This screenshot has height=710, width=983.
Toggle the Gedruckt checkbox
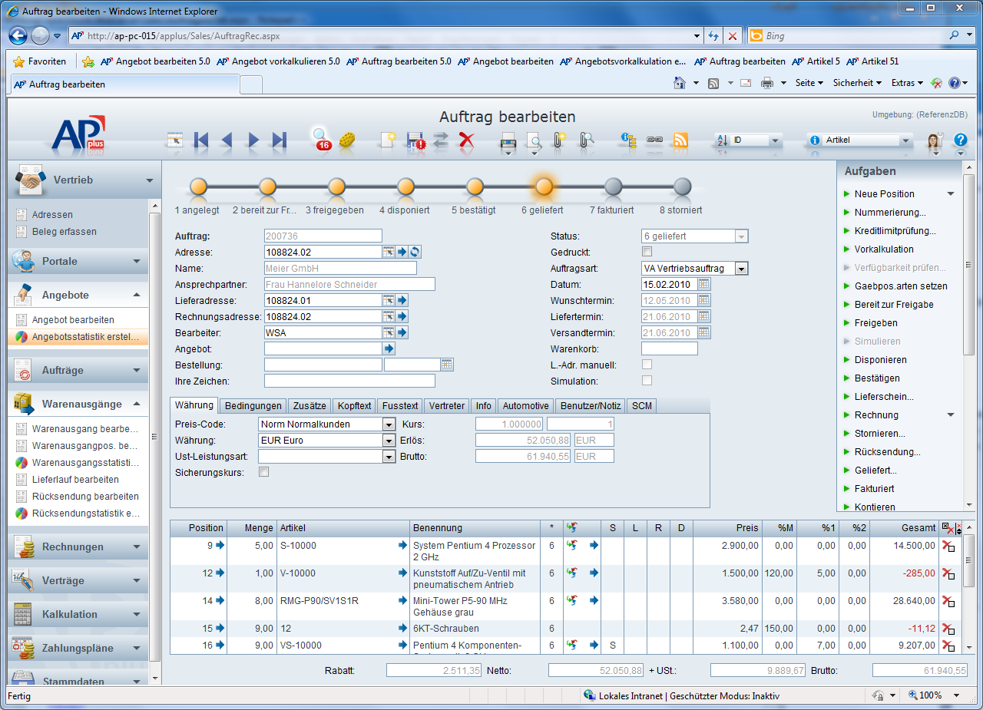pyautogui.click(x=647, y=252)
